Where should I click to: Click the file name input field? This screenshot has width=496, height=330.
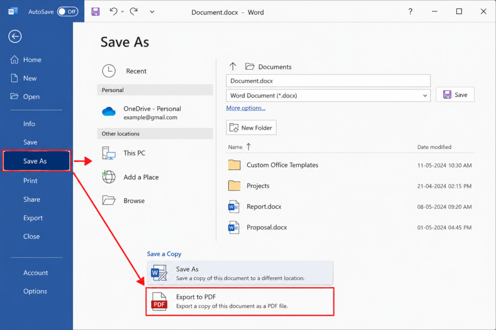click(x=328, y=81)
